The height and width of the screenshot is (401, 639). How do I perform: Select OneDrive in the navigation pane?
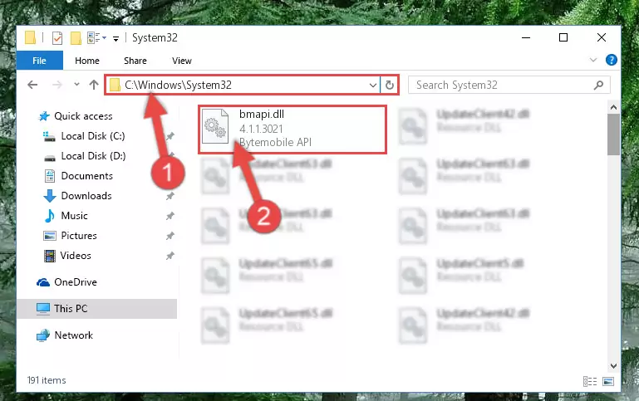(x=76, y=282)
